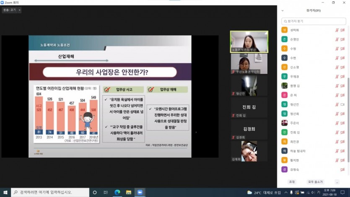The width and height of the screenshot is (350, 197).
Task: Collapse the participants panel chevron
Action: (283, 11)
